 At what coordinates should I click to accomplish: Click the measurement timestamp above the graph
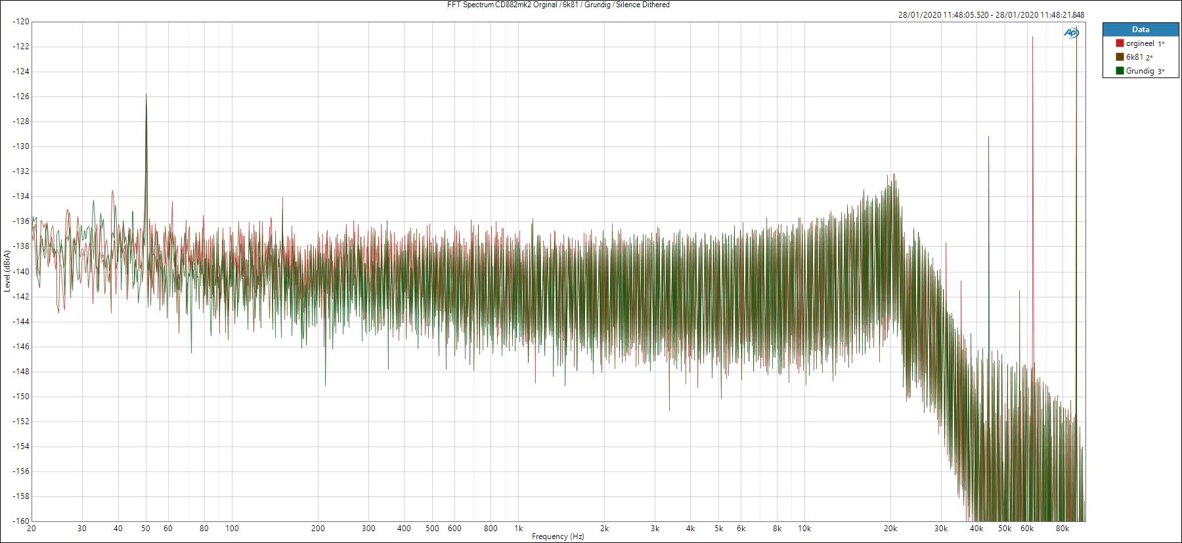991,15
